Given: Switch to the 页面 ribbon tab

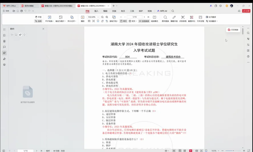Looking at the screenshot, I should tap(114, 11).
